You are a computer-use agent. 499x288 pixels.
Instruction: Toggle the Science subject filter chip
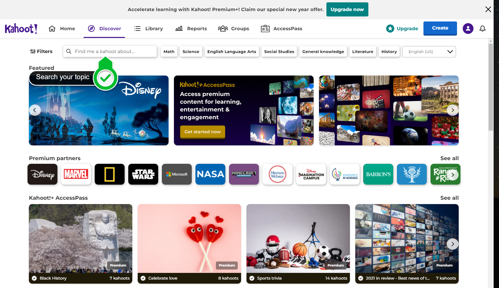click(191, 51)
